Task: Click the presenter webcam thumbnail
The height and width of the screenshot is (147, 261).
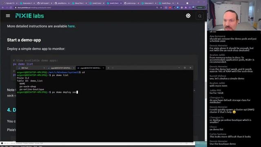Action: (234, 15)
